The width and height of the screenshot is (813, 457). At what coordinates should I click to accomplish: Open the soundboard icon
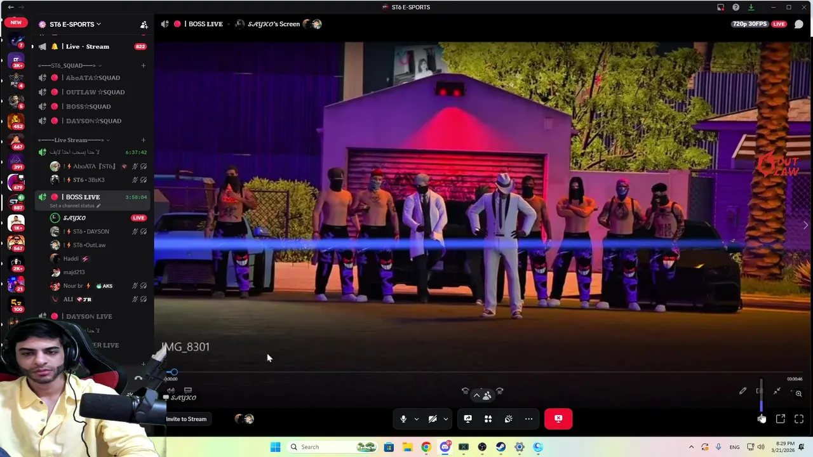509,419
